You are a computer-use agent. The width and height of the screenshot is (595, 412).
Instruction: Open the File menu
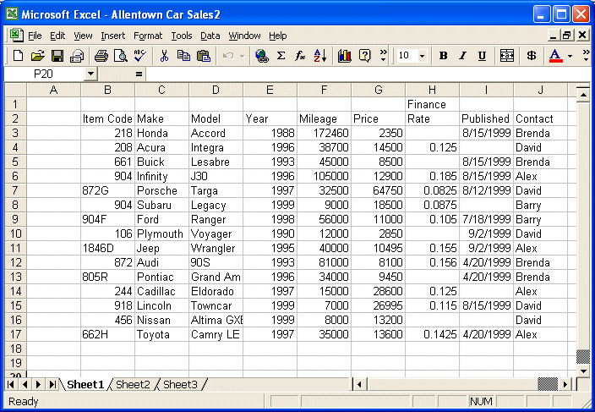[35, 36]
